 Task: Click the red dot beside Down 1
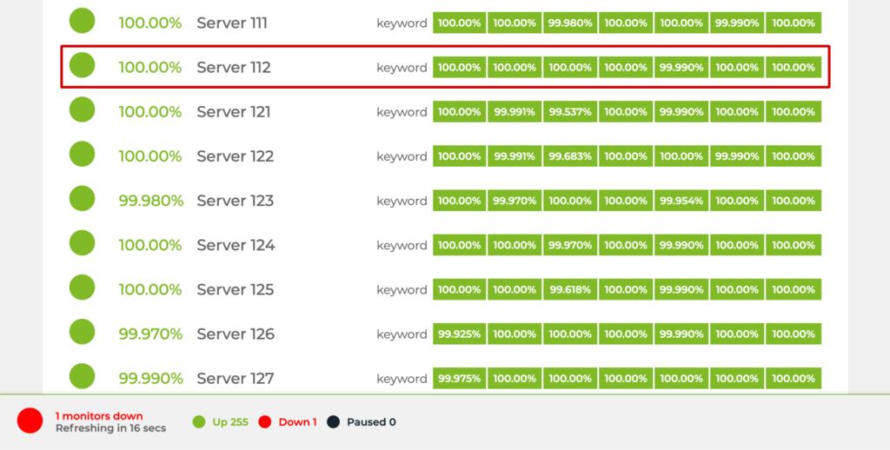[265, 422]
